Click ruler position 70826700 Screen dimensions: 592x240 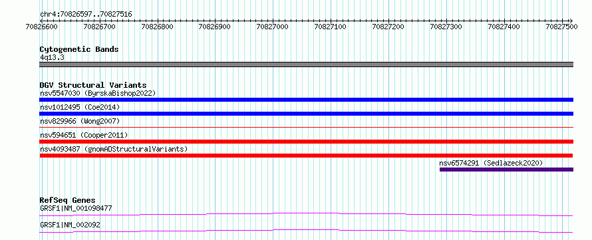click(99, 27)
